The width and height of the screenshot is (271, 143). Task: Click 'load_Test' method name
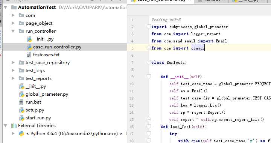180,126
